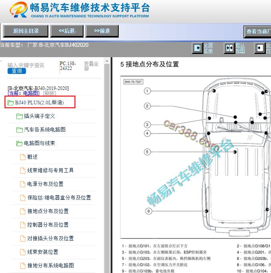Image resolution: width=271 pixels, height=273 pixels.
Task: Click the 5 接地点分布及位置 heading
Action: [149, 64]
